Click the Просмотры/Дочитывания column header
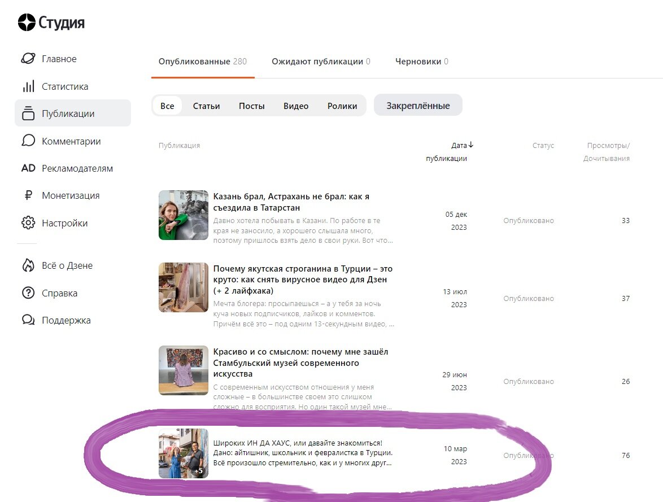The height and width of the screenshot is (502, 663). click(607, 151)
